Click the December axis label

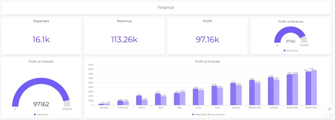pyautogui.click(x=311, y=108)
